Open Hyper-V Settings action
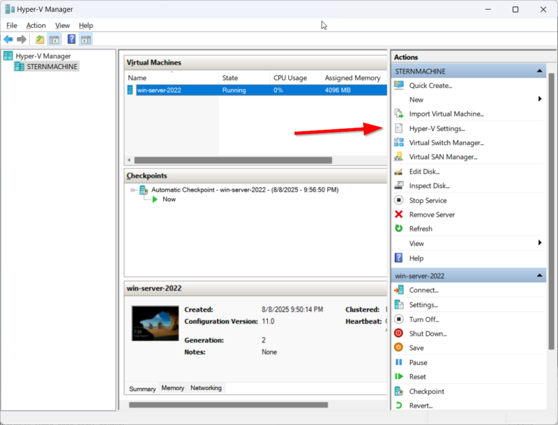Image resolution: width=558 pixels, height=425 pixels. click(x=437, y=128)
